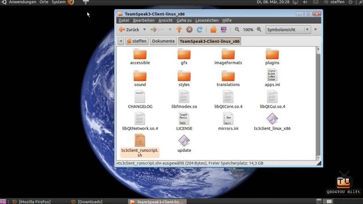Viewport: 363px width, 204px height.
Task: Select the update executable
Action: [x=184, y=144]
